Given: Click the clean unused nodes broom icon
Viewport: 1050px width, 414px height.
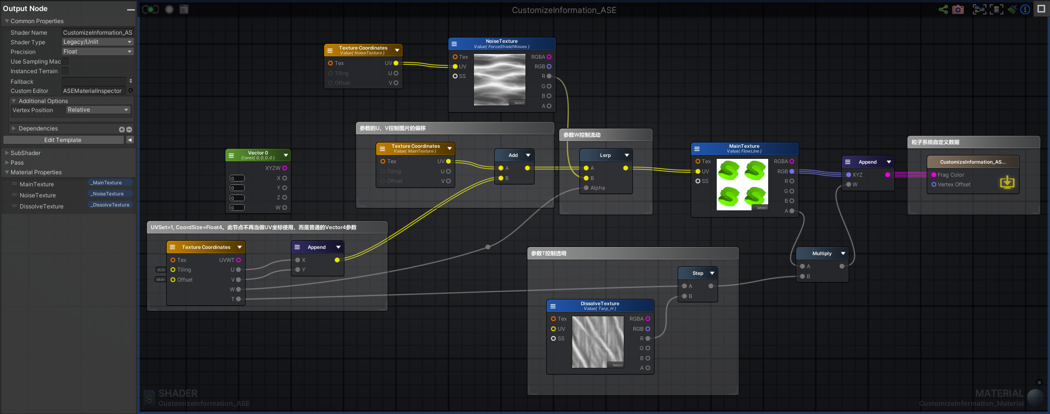Looking at the screenshot, I should click(x=1012, y=9).
